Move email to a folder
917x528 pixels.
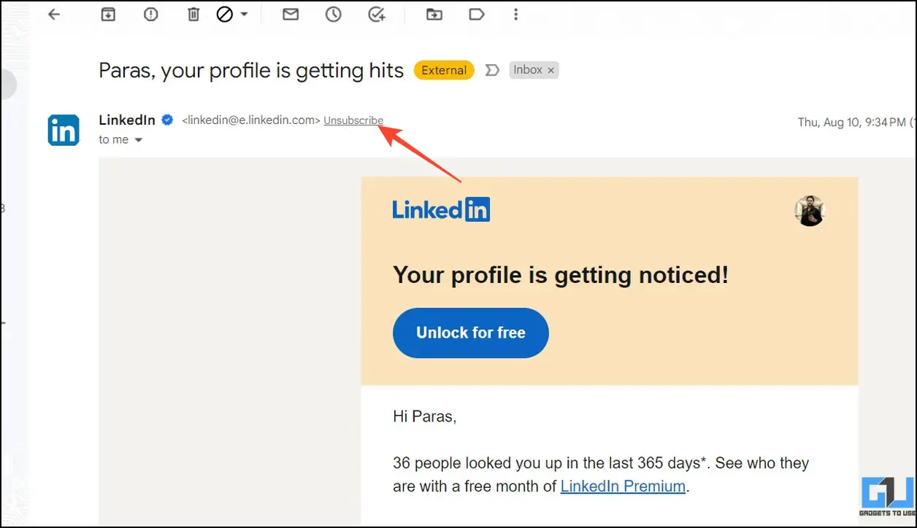pyautogui.click(x=434, y=14)
